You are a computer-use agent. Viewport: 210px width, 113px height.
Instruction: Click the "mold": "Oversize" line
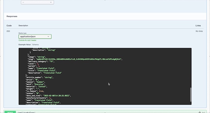click(x=35, y=84)
